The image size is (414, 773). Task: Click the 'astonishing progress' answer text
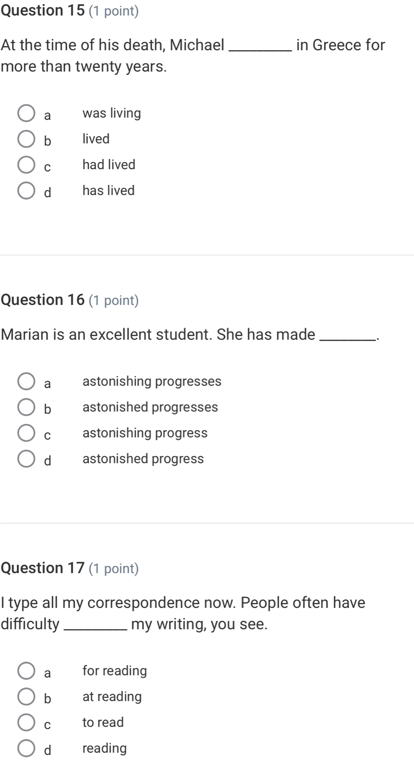pos(145,433)
